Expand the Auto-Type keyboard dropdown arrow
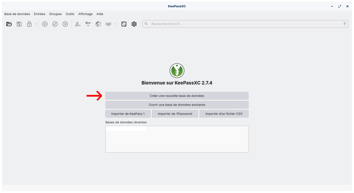Image resolution: width=354 pixels, height=193 pixels. point(115,24)
